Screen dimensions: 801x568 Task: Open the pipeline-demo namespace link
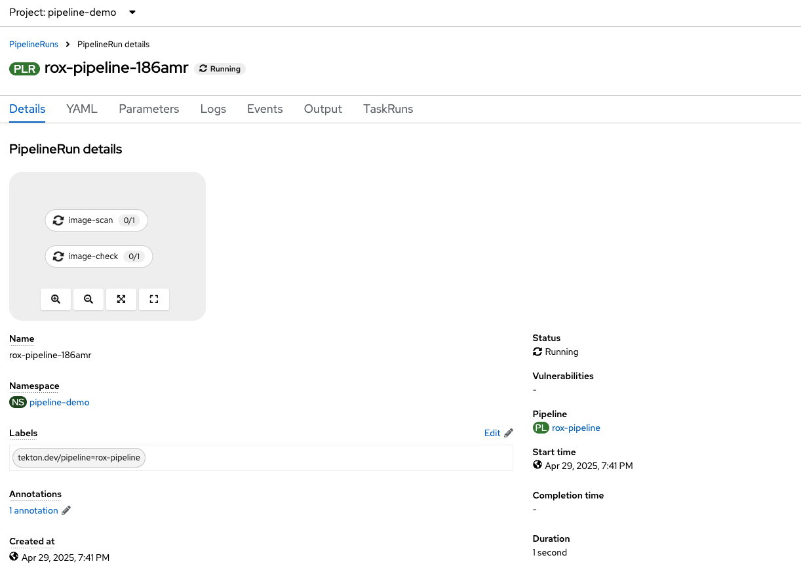(59, 402)
